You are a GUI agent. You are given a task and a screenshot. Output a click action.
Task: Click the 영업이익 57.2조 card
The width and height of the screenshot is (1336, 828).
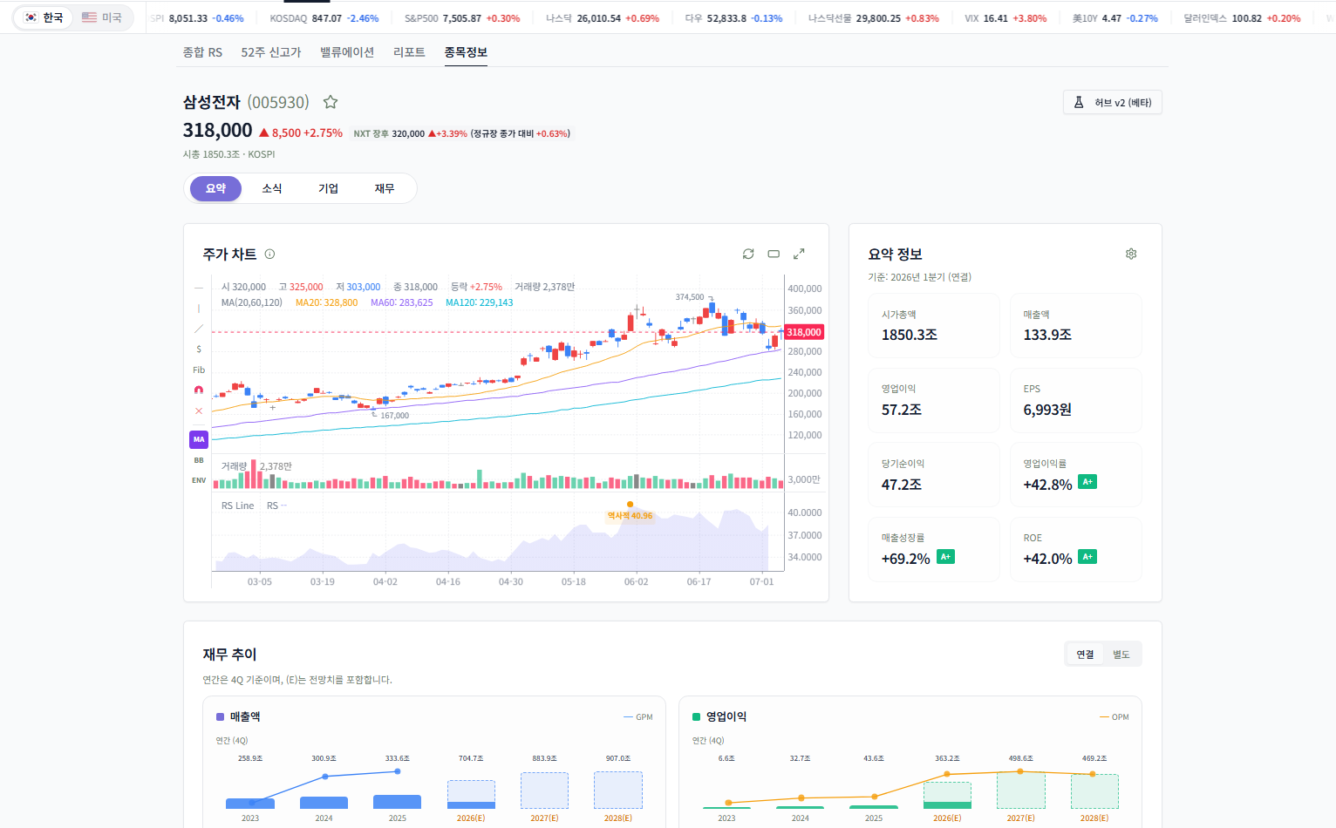934,400
